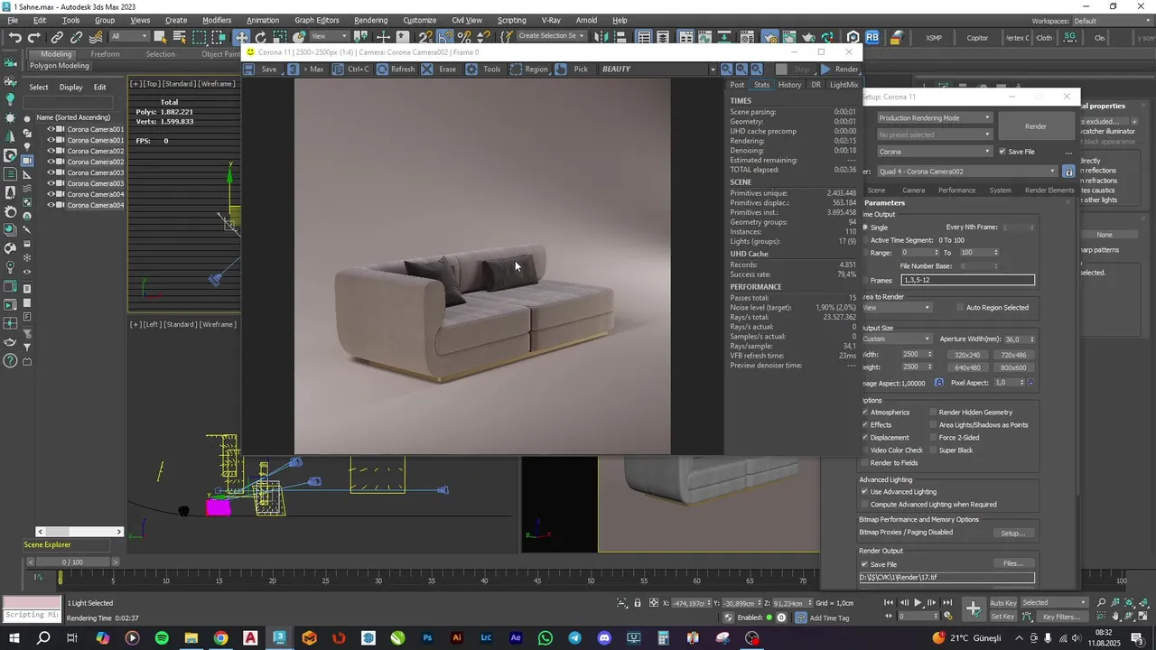Open the Custom output size dropdown
Image resolution: width=1156 pixels, height=650 pixels.
[896, 339]
